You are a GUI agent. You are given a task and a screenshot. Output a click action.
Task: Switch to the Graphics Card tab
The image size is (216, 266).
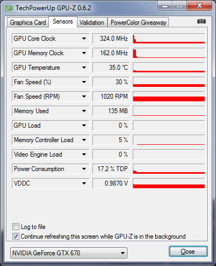tap(28, 23)
